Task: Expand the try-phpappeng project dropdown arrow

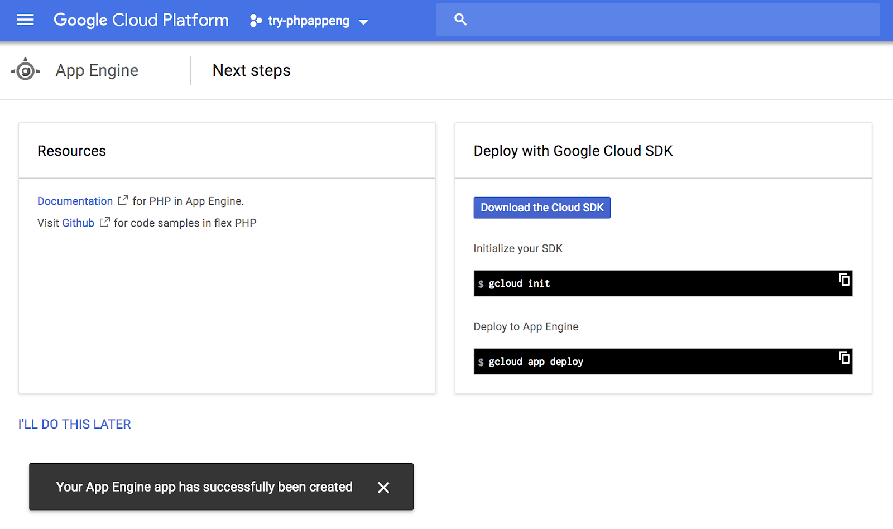Action: point(364,22)
